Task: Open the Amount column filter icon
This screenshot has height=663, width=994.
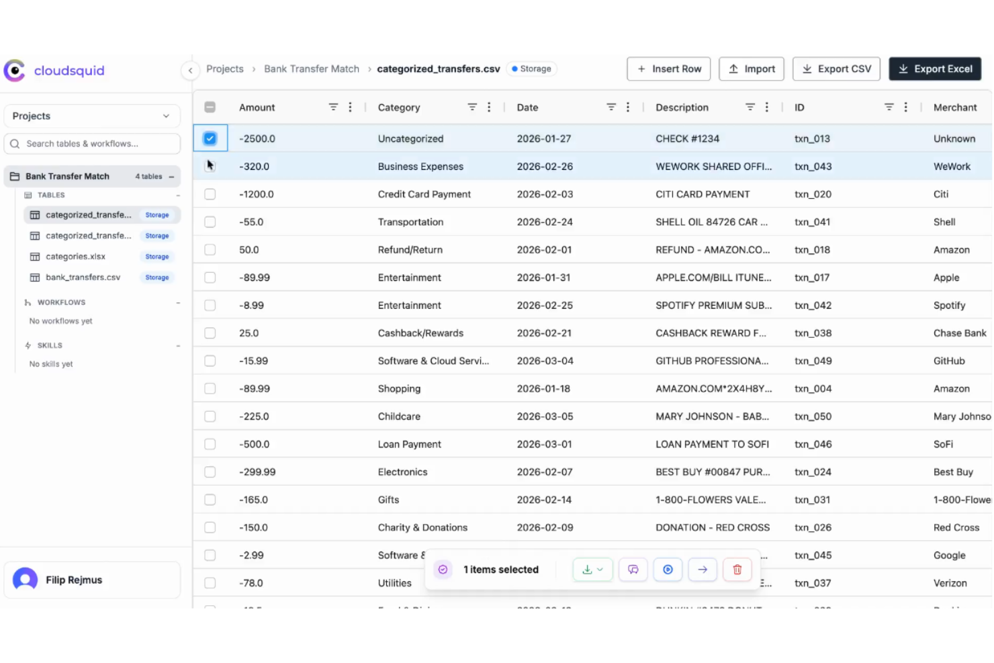Action: tap(333, 107)
